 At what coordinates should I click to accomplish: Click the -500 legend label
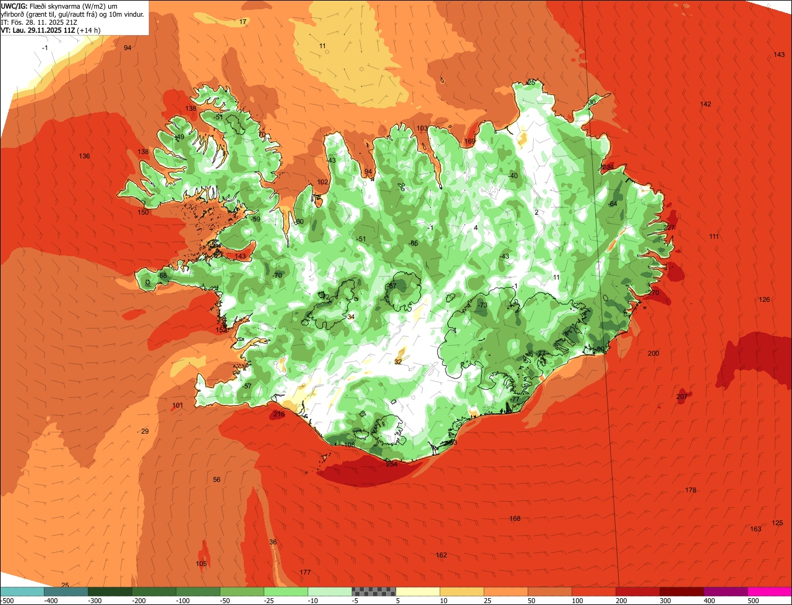pyautogui.click(x=7, y=600)
